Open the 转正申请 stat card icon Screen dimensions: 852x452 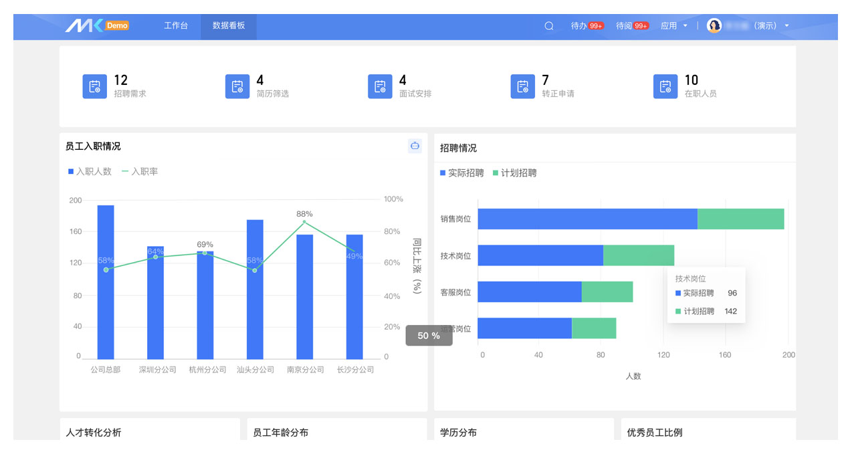pos(522,87)
